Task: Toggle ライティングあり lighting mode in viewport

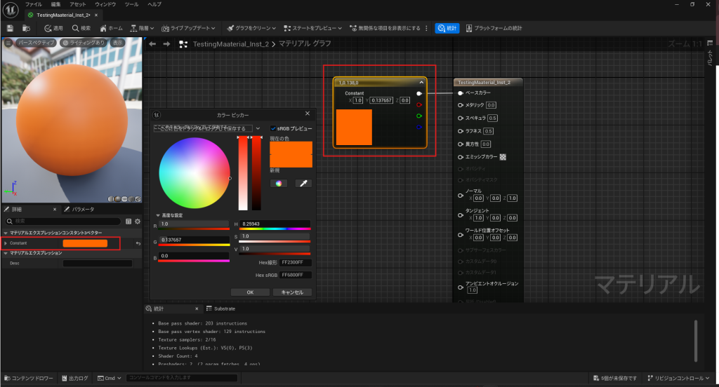Action: (x=84, y=43)
